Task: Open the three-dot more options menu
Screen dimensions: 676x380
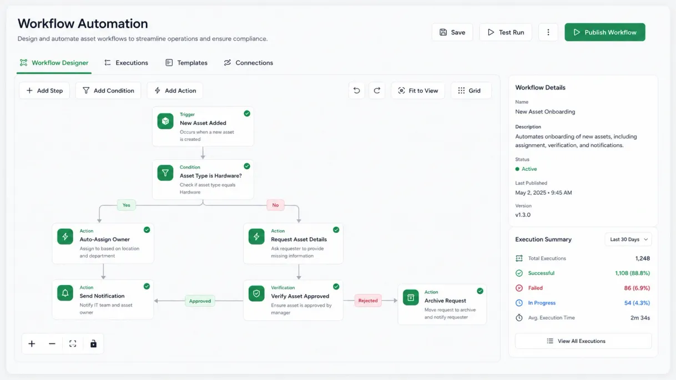Action: pos(548,32)
